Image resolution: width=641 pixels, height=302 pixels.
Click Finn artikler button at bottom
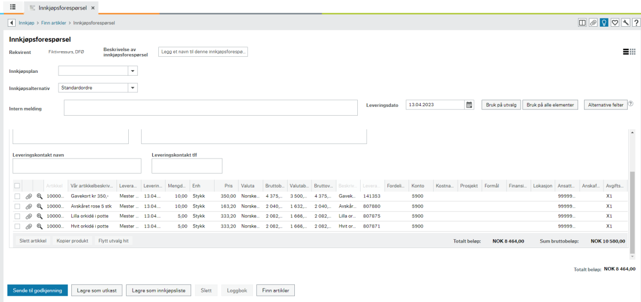275,290
